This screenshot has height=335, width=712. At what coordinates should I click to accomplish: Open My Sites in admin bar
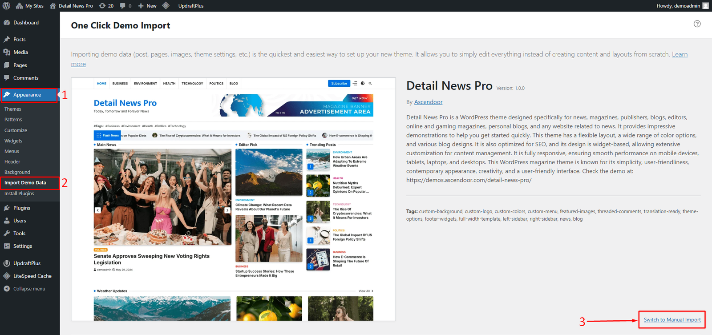point(30,6)
